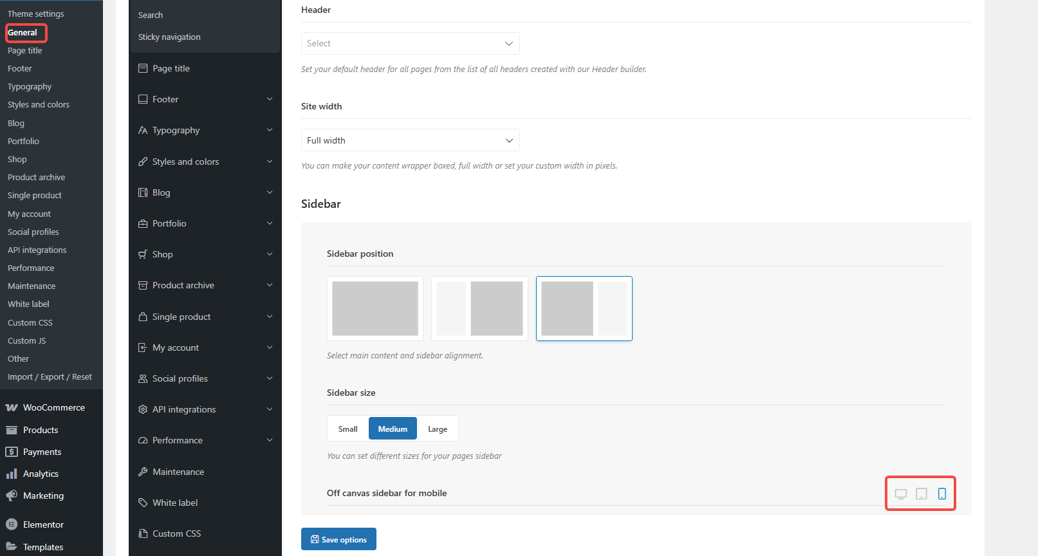Click the Elementor icon in admin menu
1038x556 pixels.
(12, 524)
